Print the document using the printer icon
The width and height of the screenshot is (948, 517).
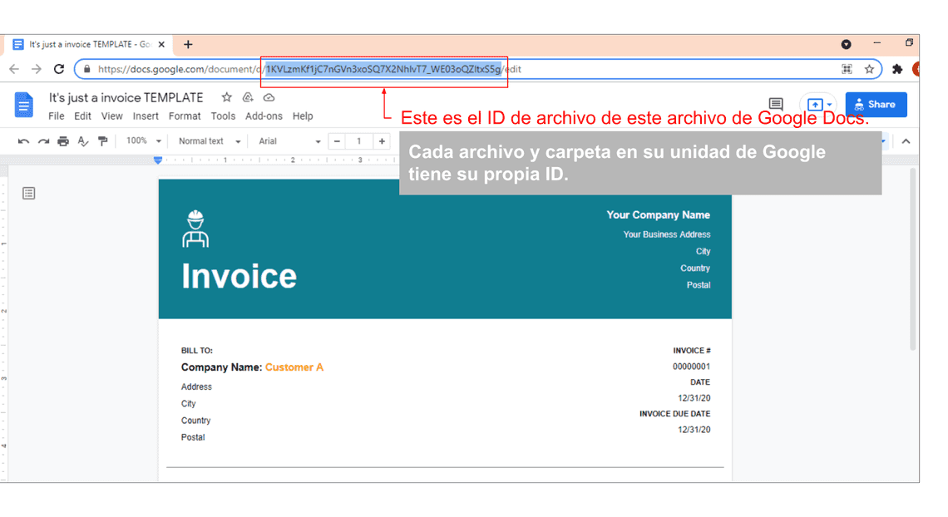pos(63,141)
